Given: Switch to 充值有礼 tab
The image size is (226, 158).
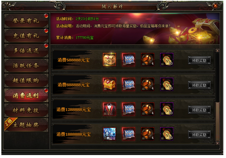Looking at the screenshot, I should (26, 36).
